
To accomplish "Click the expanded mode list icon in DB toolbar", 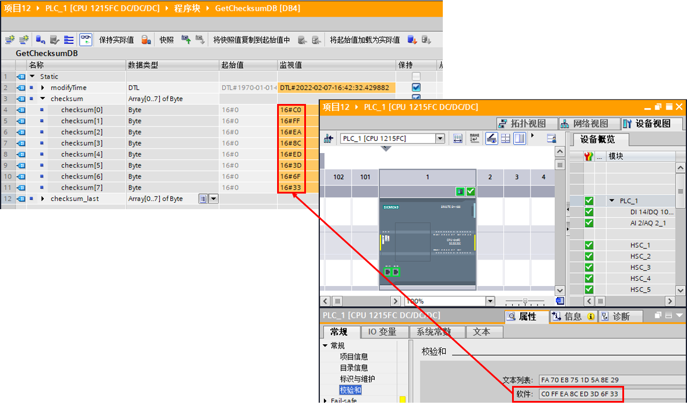I will click(x=69, y=40).
